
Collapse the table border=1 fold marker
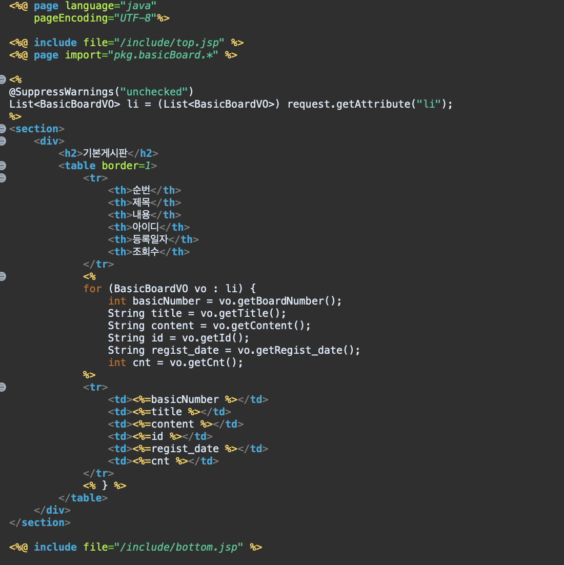coord(3,166)
